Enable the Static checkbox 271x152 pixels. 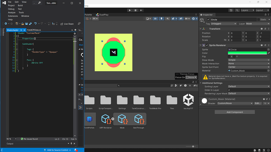click(x=259, y=20)
